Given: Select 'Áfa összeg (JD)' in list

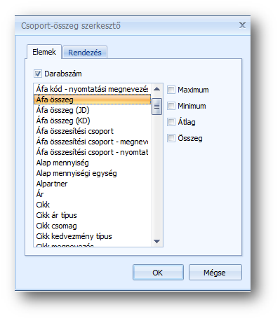Looking at the screenshot, I should tap(92, 110).
